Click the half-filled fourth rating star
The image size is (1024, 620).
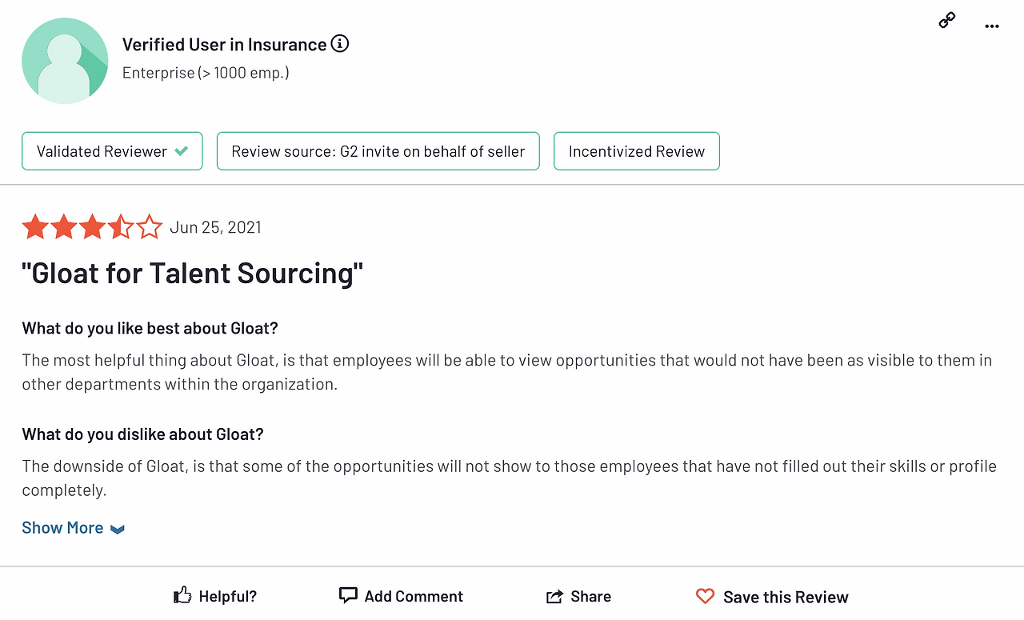121,227
